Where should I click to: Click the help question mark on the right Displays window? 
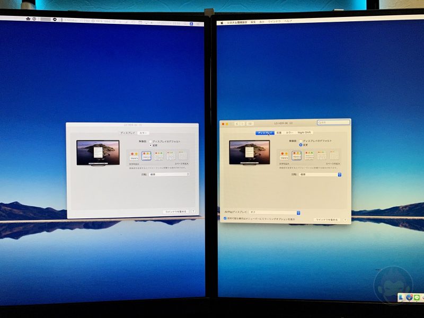tap(344, 219)
